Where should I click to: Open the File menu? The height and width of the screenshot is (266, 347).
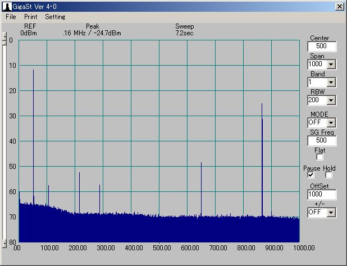point(11,17)
